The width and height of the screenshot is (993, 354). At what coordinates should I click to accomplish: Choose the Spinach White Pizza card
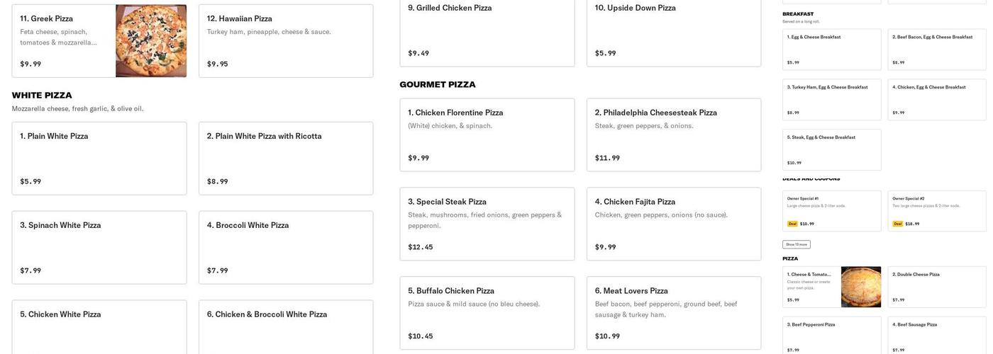click(99, 247)
